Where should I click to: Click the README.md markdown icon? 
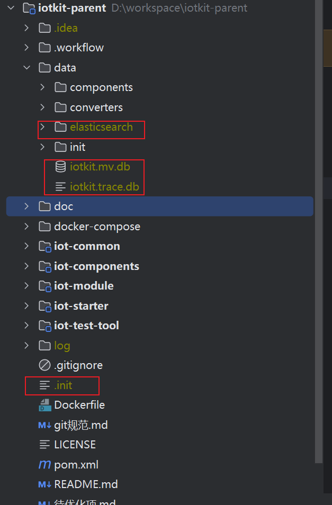[x=44, y=484]
